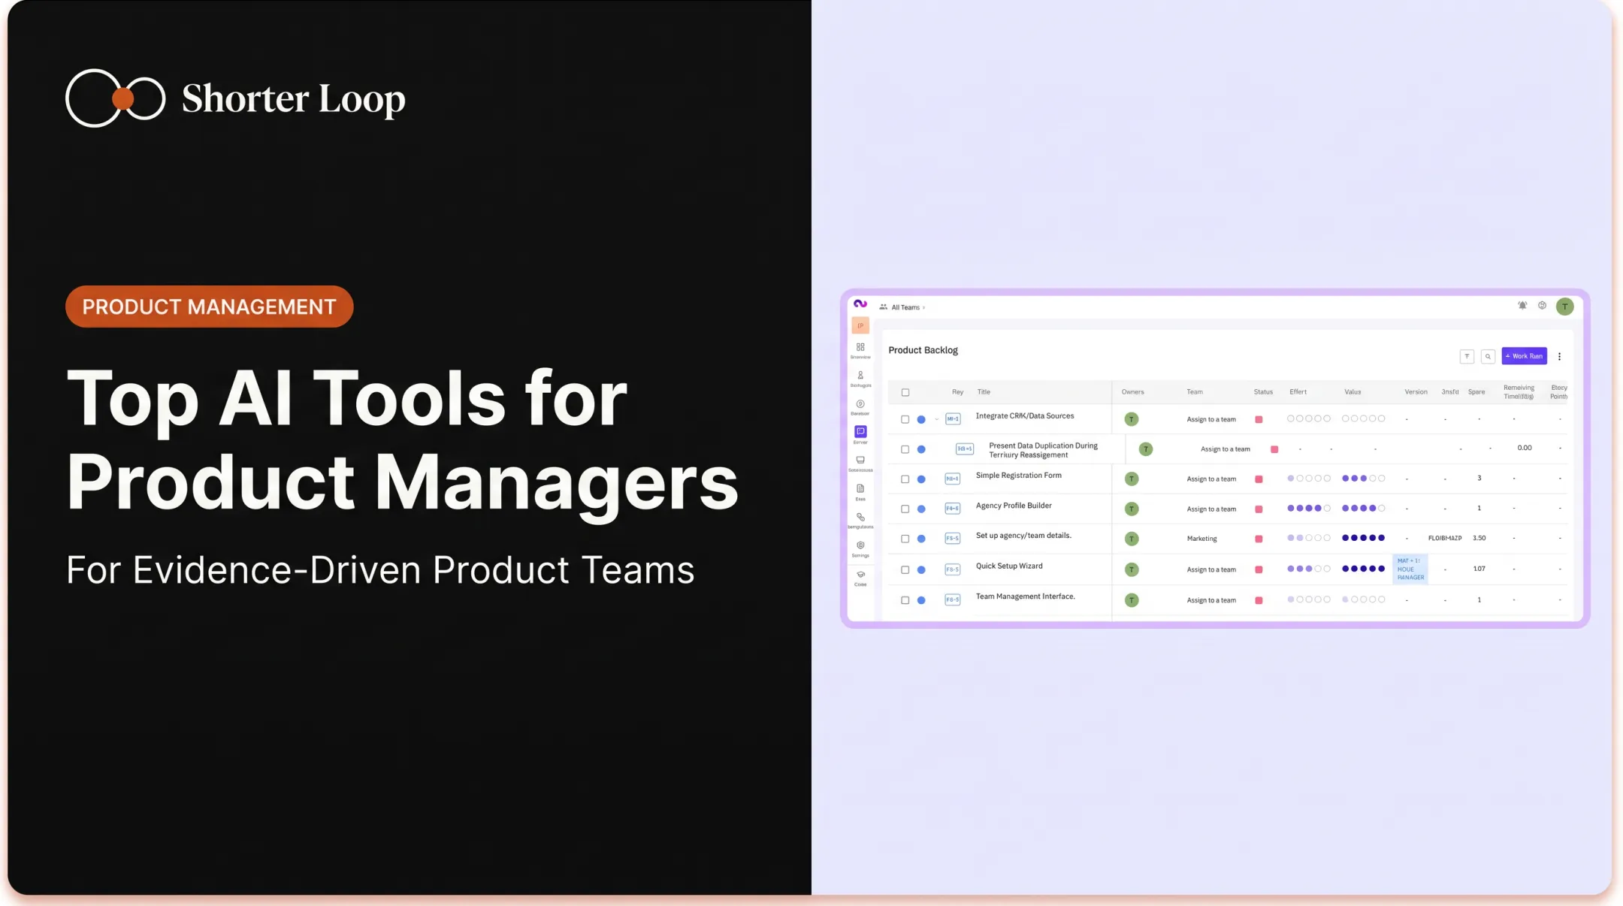1623x906 pixels.
Task: Open the dollar-circle icon in sidebar
Action: click(860, 403)
